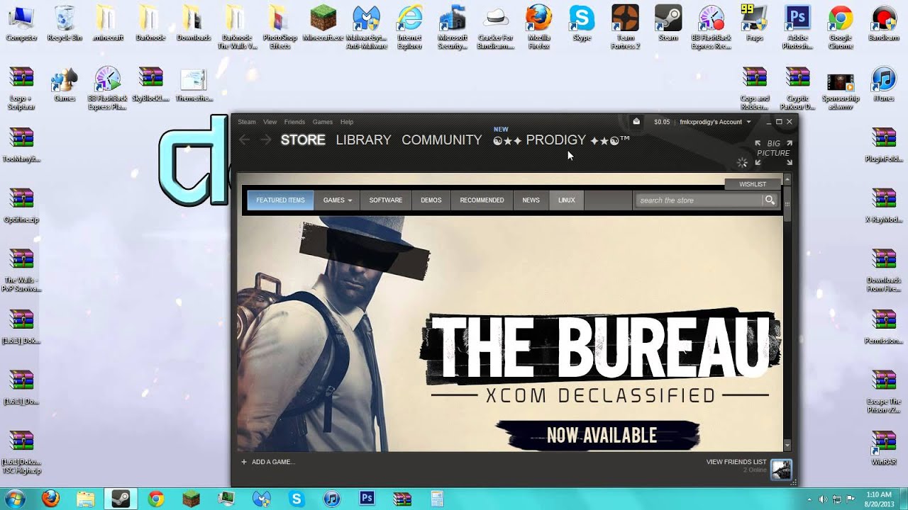The height and width of the screenshot is (510, 908).
Task: Go forward with Steam's forward arrow
Action: coord(265,140)
